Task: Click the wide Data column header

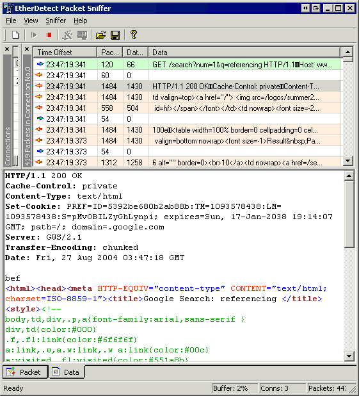Action: click(x=244, y=53)
